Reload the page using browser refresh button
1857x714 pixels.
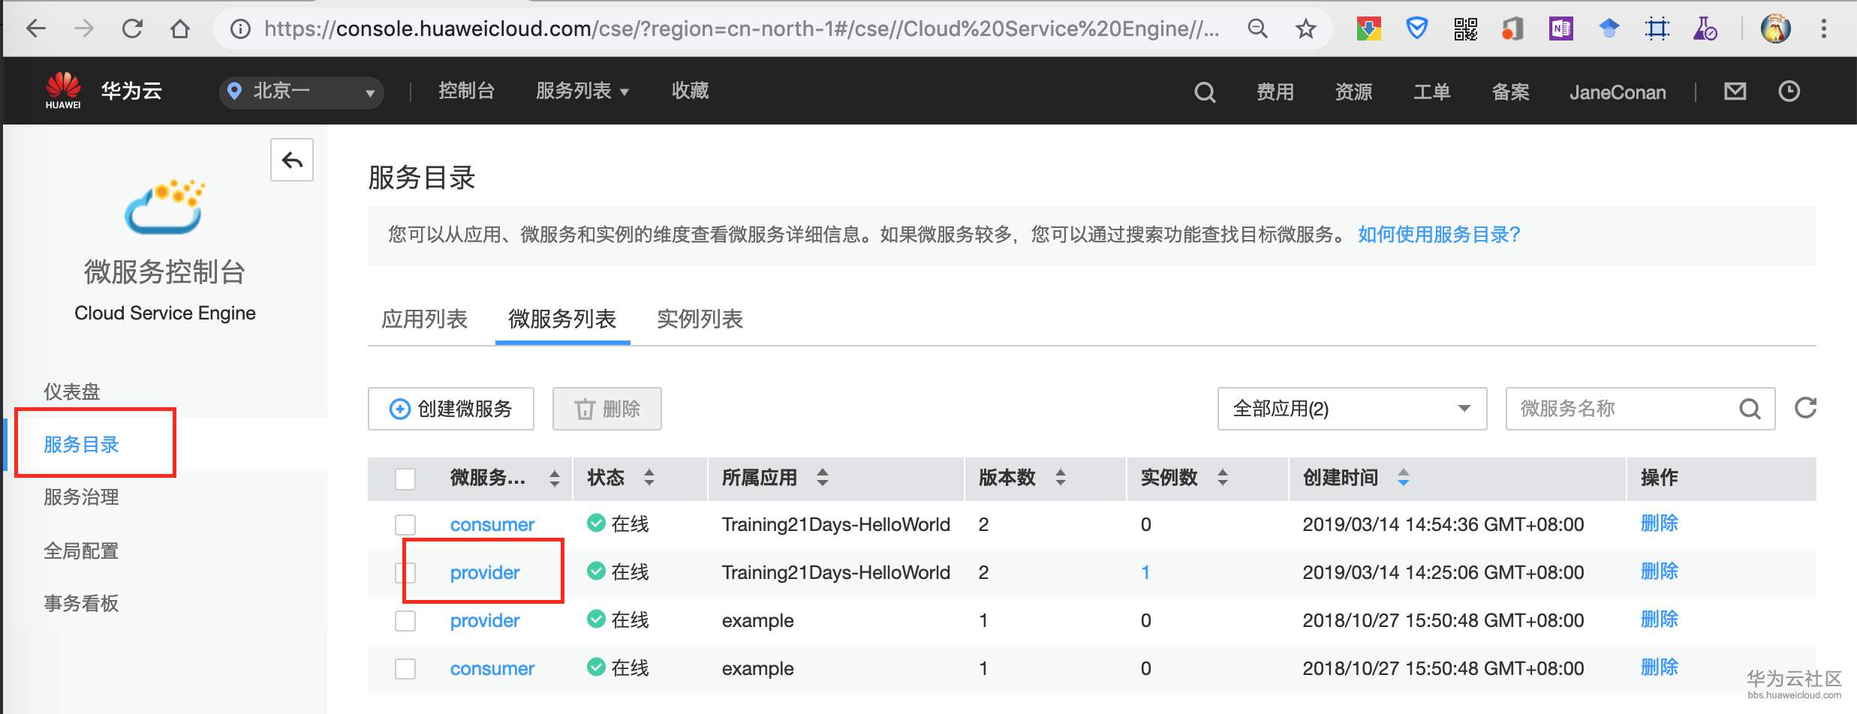pos(132,29)
